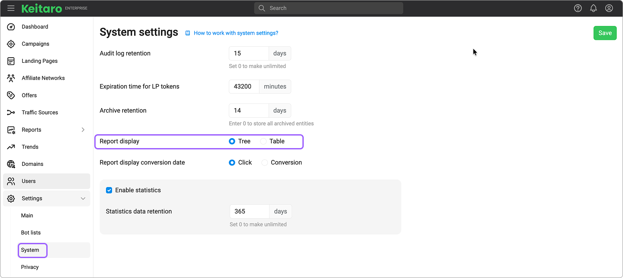Open the Bot lists settings page
Viewport: 623px width, 278px height.
31,233
